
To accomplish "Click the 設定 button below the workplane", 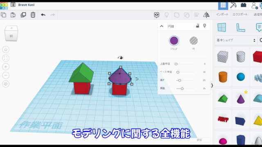I will [199, 140].
